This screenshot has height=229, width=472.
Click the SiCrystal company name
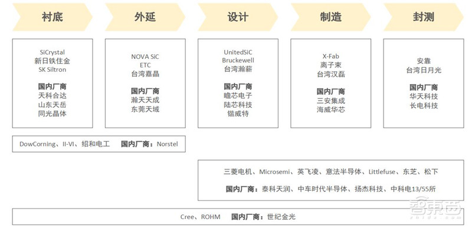[x=53, y=52]
